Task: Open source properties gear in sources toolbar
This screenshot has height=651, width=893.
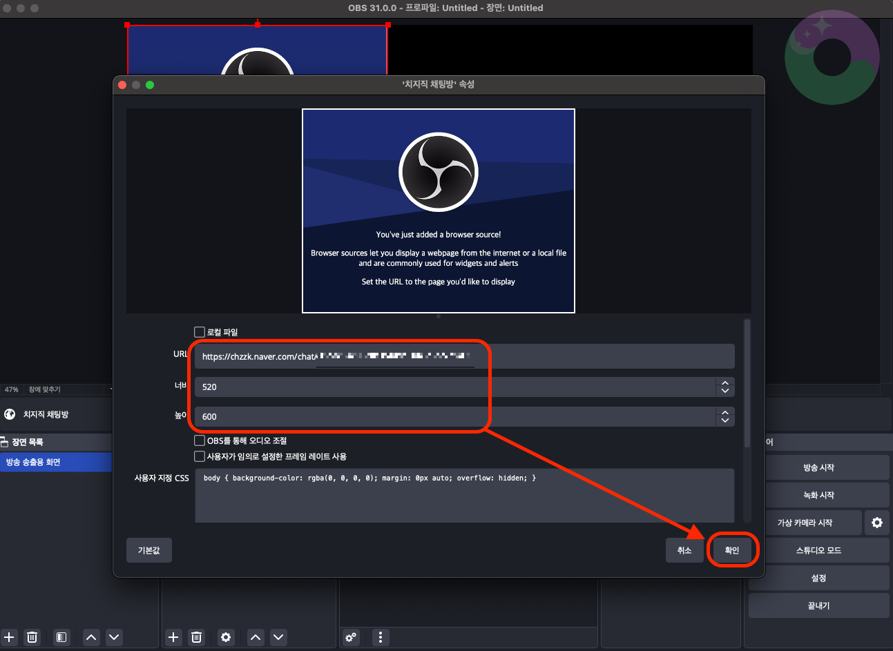Action: coord(226,637)
